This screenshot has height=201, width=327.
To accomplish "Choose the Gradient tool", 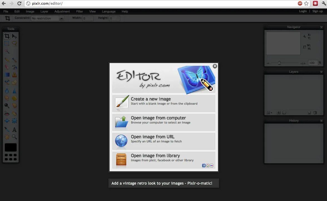I will point(7,75).
